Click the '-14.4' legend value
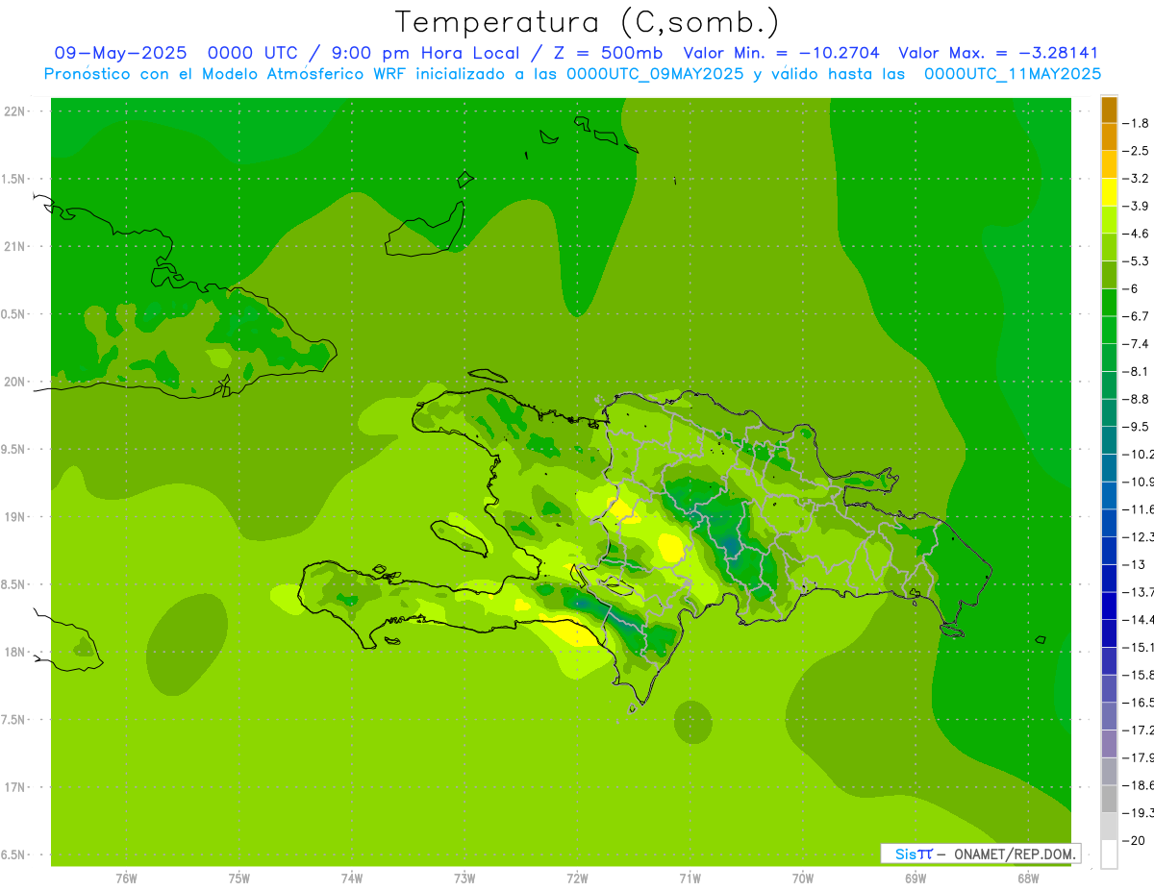 [1139, 619]
